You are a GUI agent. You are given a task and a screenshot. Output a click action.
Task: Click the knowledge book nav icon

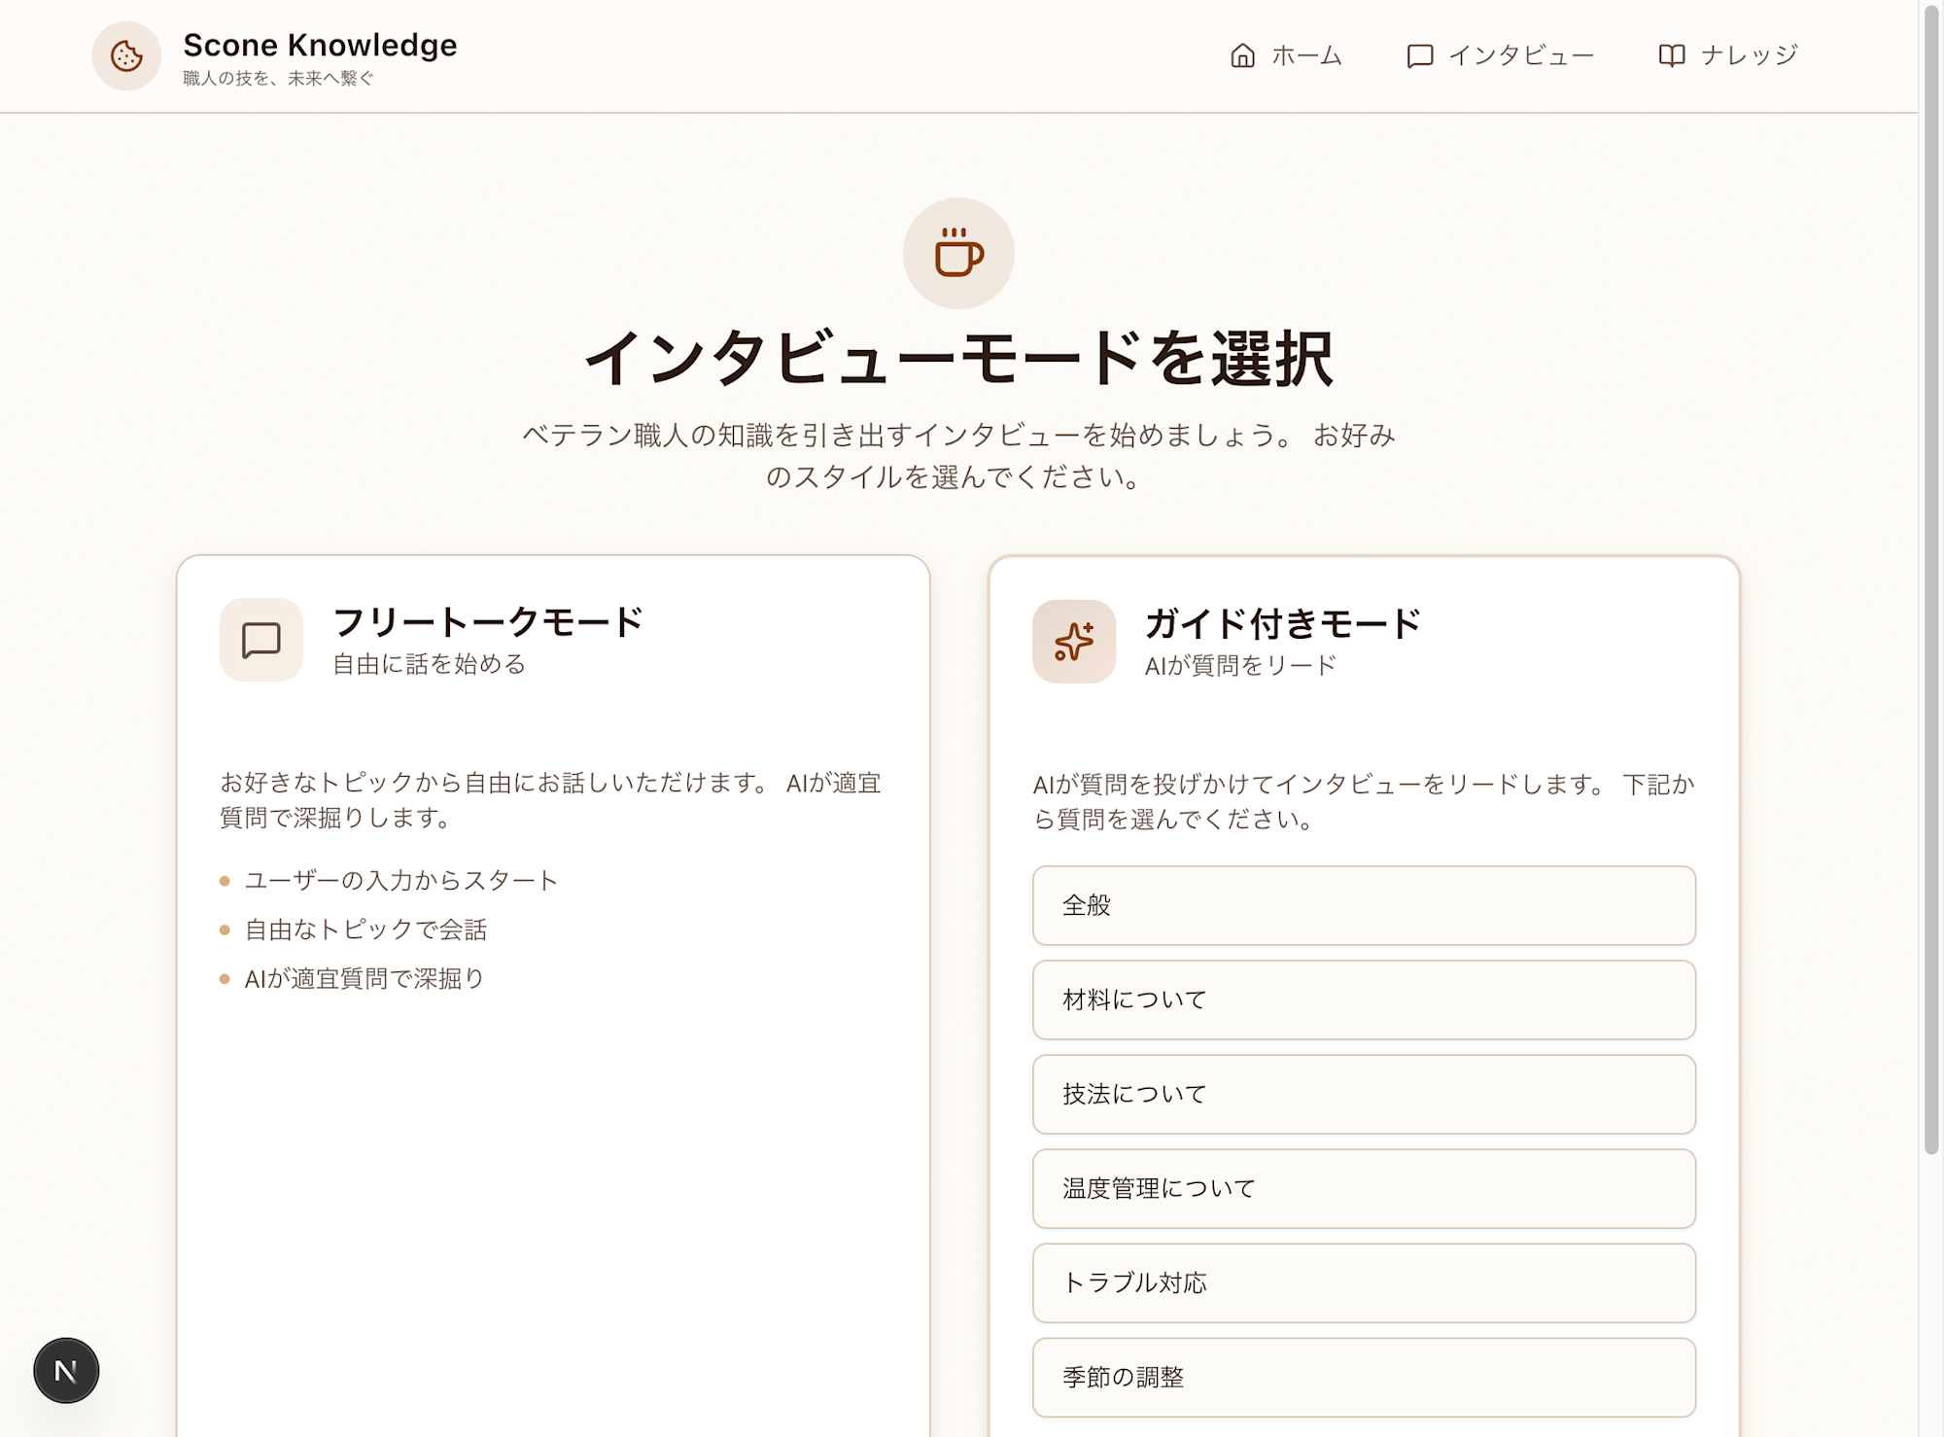point(1671,55)
